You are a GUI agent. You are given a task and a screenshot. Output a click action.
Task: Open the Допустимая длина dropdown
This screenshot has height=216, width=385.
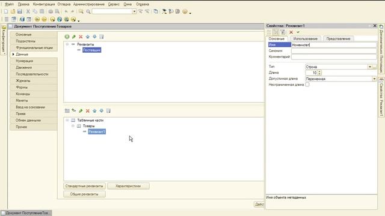point(374,79)
